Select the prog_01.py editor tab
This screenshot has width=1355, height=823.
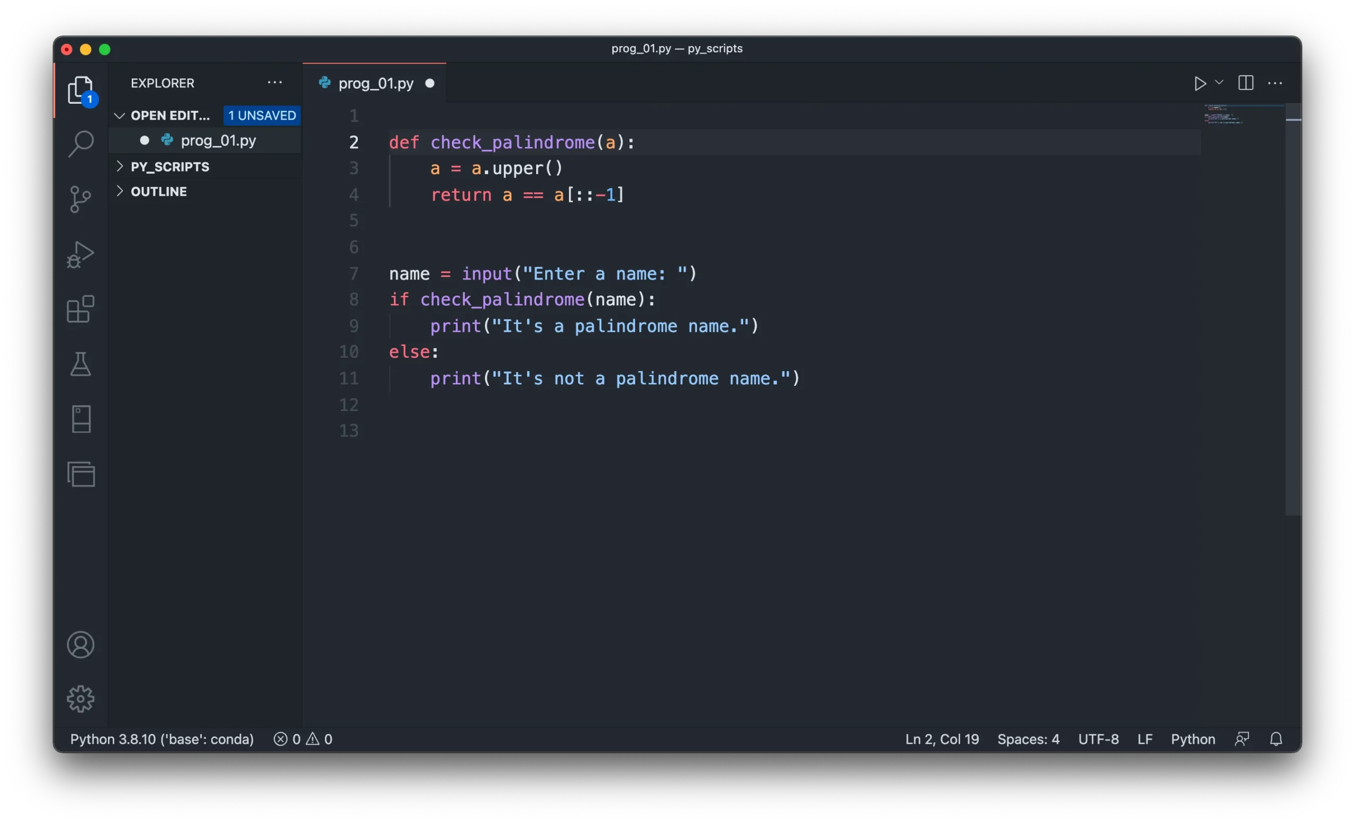coord(376,84)
